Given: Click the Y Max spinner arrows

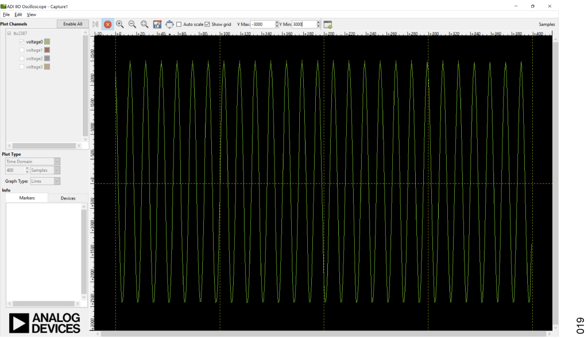Looking at the screenshot, I should (277, 24).
